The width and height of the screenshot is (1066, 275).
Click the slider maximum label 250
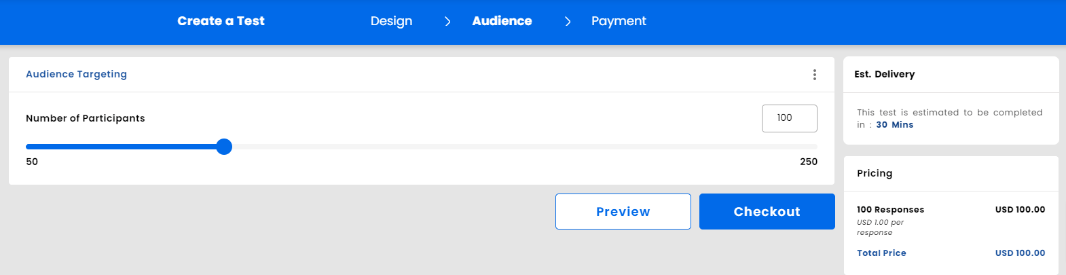pyautogui.click(x=808, y=162)
